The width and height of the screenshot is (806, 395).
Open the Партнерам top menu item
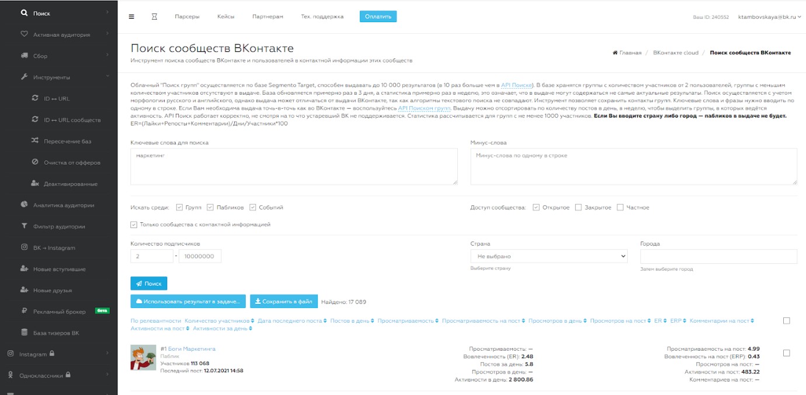coord(267,16)
